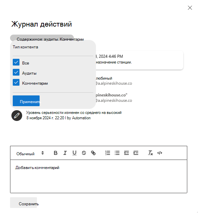Image resolution: width=198 pixels, height=213 pixels.
Task: Open the code view icon
Action: tap(160, 153)
